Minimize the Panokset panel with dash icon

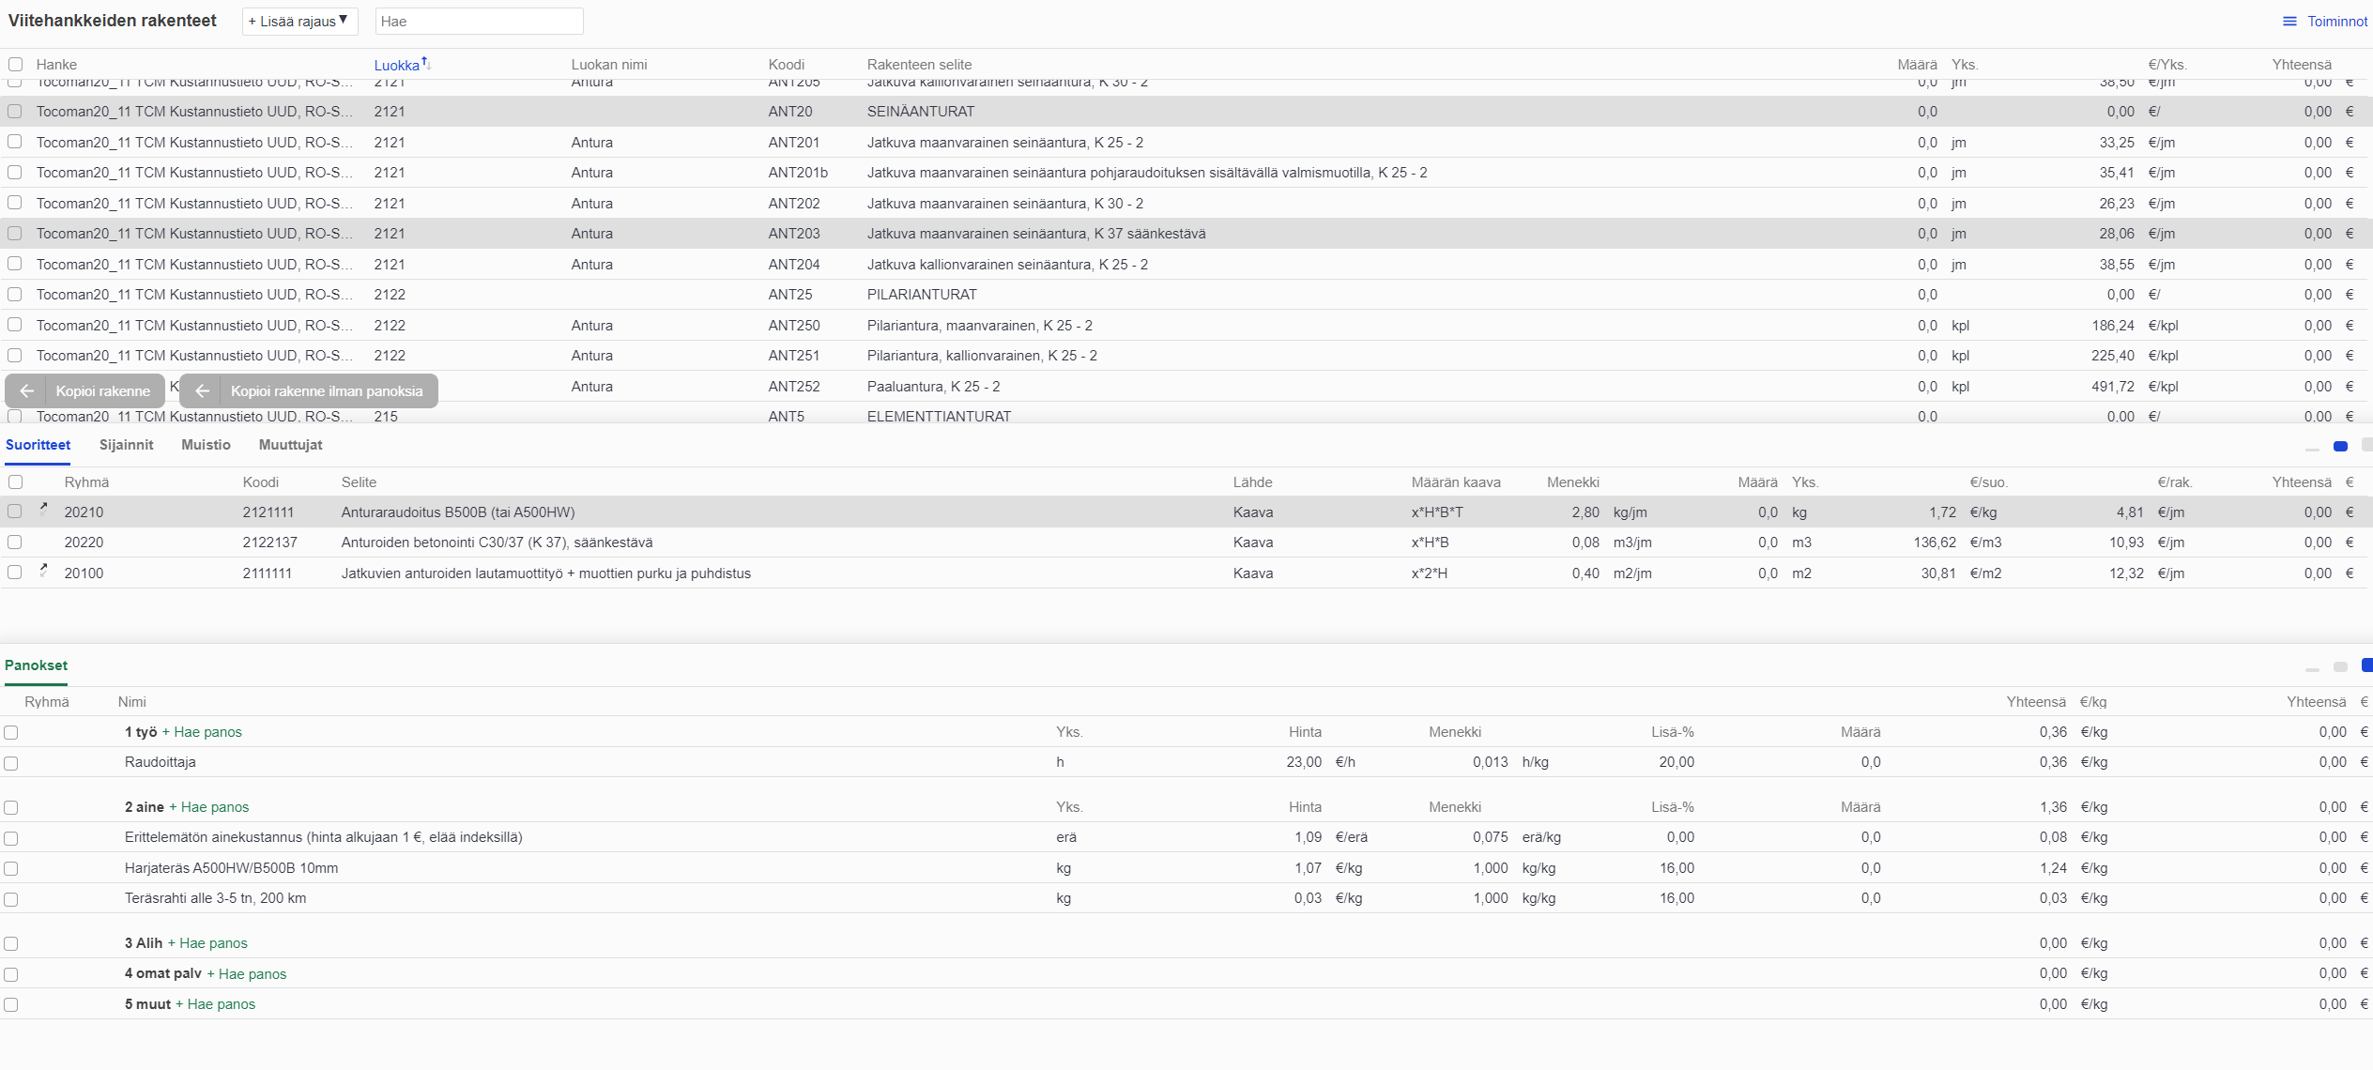[2312, 668]
